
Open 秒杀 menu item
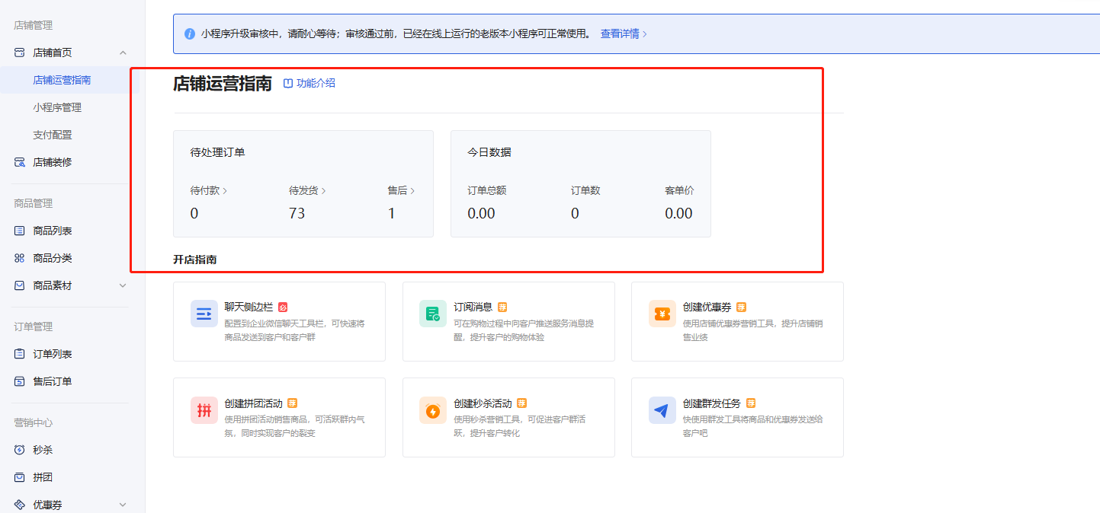coord(43,450)
